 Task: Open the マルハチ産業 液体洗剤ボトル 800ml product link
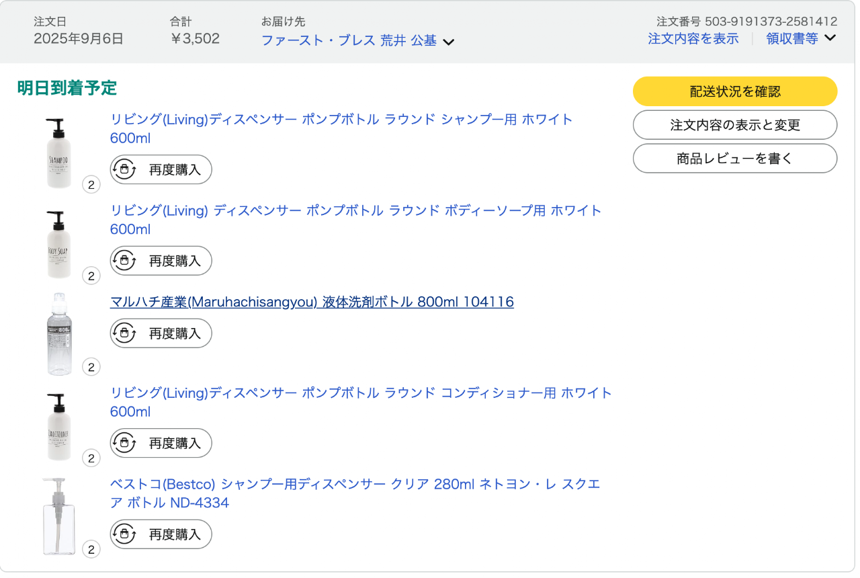click(x=312, y=302)
